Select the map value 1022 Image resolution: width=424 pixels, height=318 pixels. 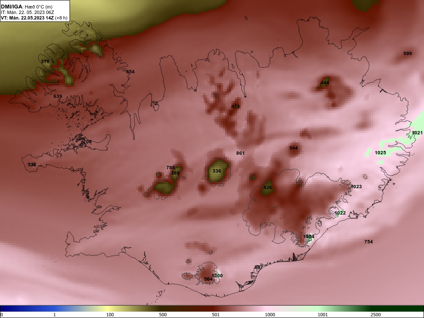(x=340, y=213)
